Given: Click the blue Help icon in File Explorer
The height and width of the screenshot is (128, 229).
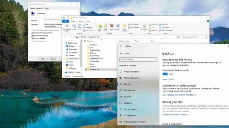Looking at the screenshot, I should click(x=208, y=21).
